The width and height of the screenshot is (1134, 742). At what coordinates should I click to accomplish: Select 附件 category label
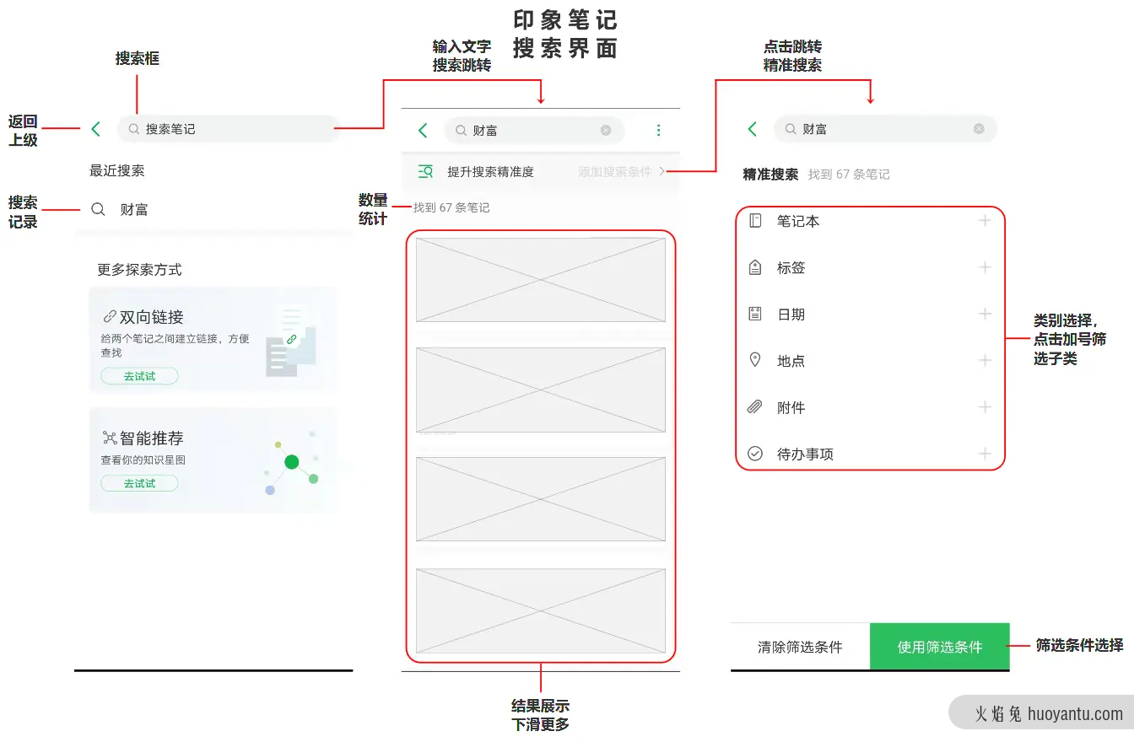tap(791, 408)
